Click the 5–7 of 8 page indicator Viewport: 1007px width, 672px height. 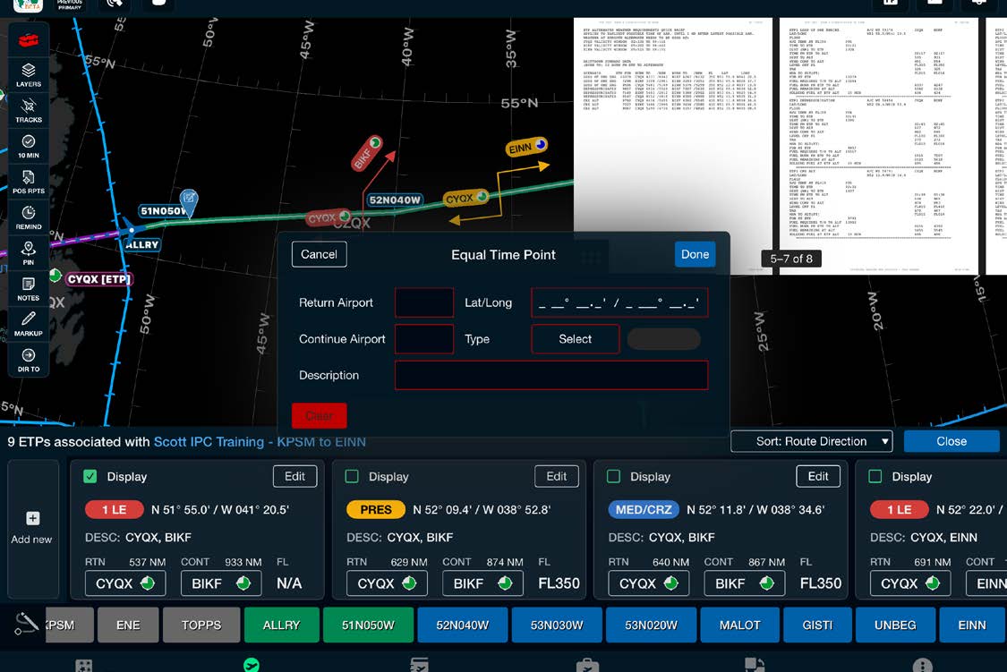(791, 259)
